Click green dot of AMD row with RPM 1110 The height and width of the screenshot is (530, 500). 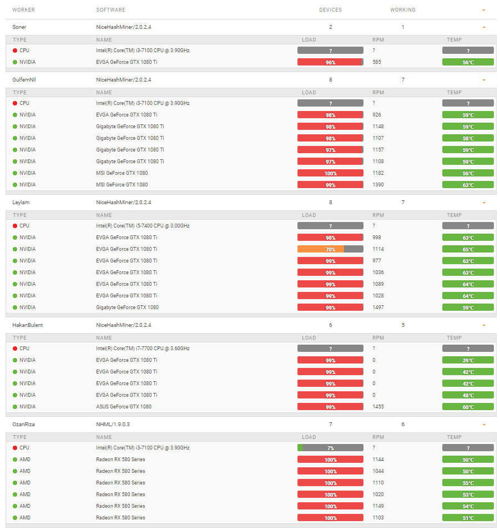click(x=15, y=483)
